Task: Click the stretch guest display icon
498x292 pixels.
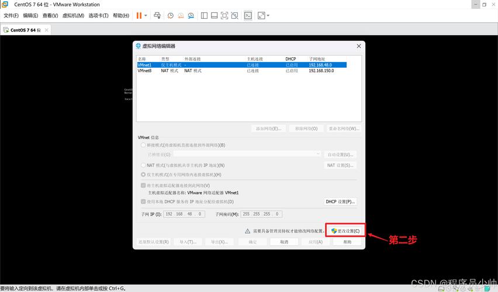Action: click(x=261, y=16)
